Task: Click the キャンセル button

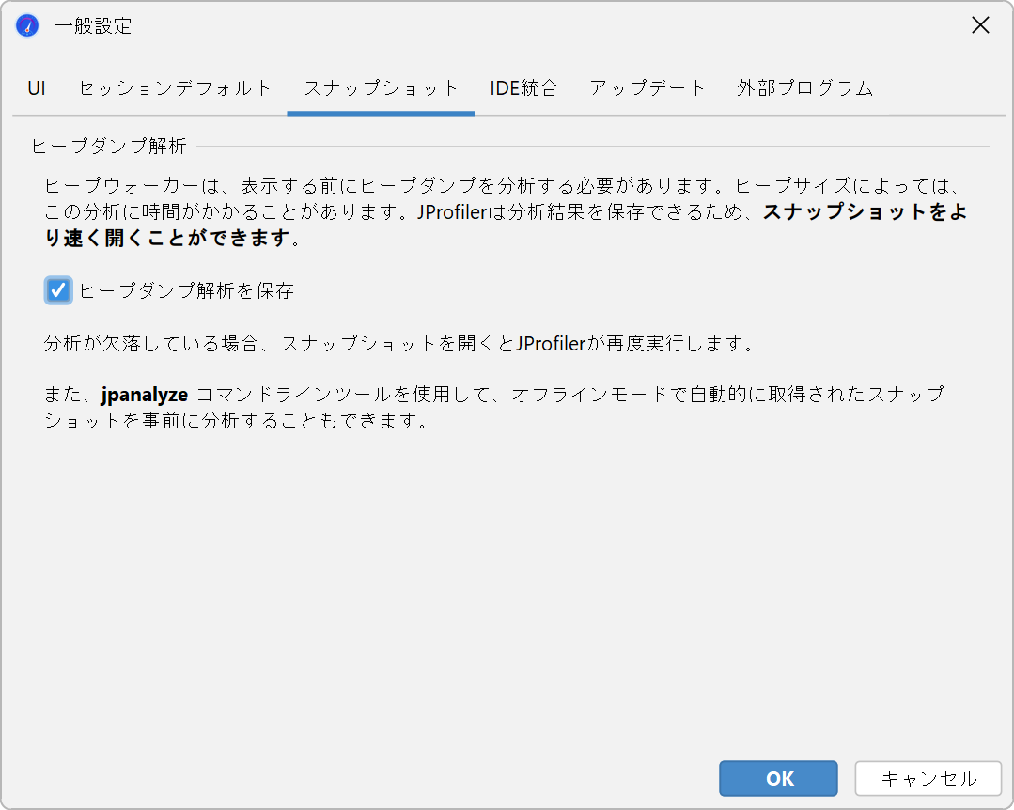Action: tap(928, 778)
